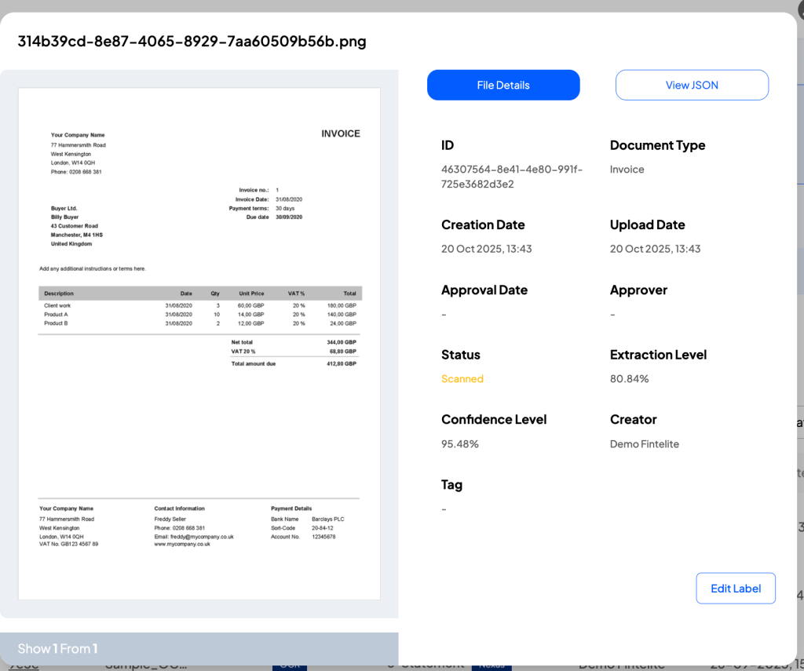
Task: Click the 80.84% extraction level value
Action: click(x=630, y=379)
